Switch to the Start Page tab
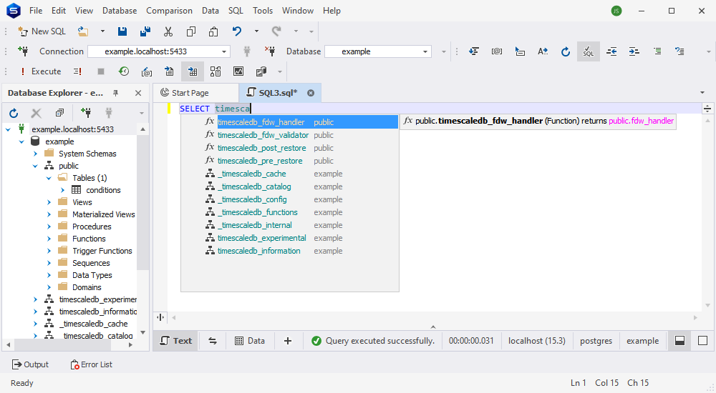Viewport: 716px width, 393px height. tap(185, 93)
